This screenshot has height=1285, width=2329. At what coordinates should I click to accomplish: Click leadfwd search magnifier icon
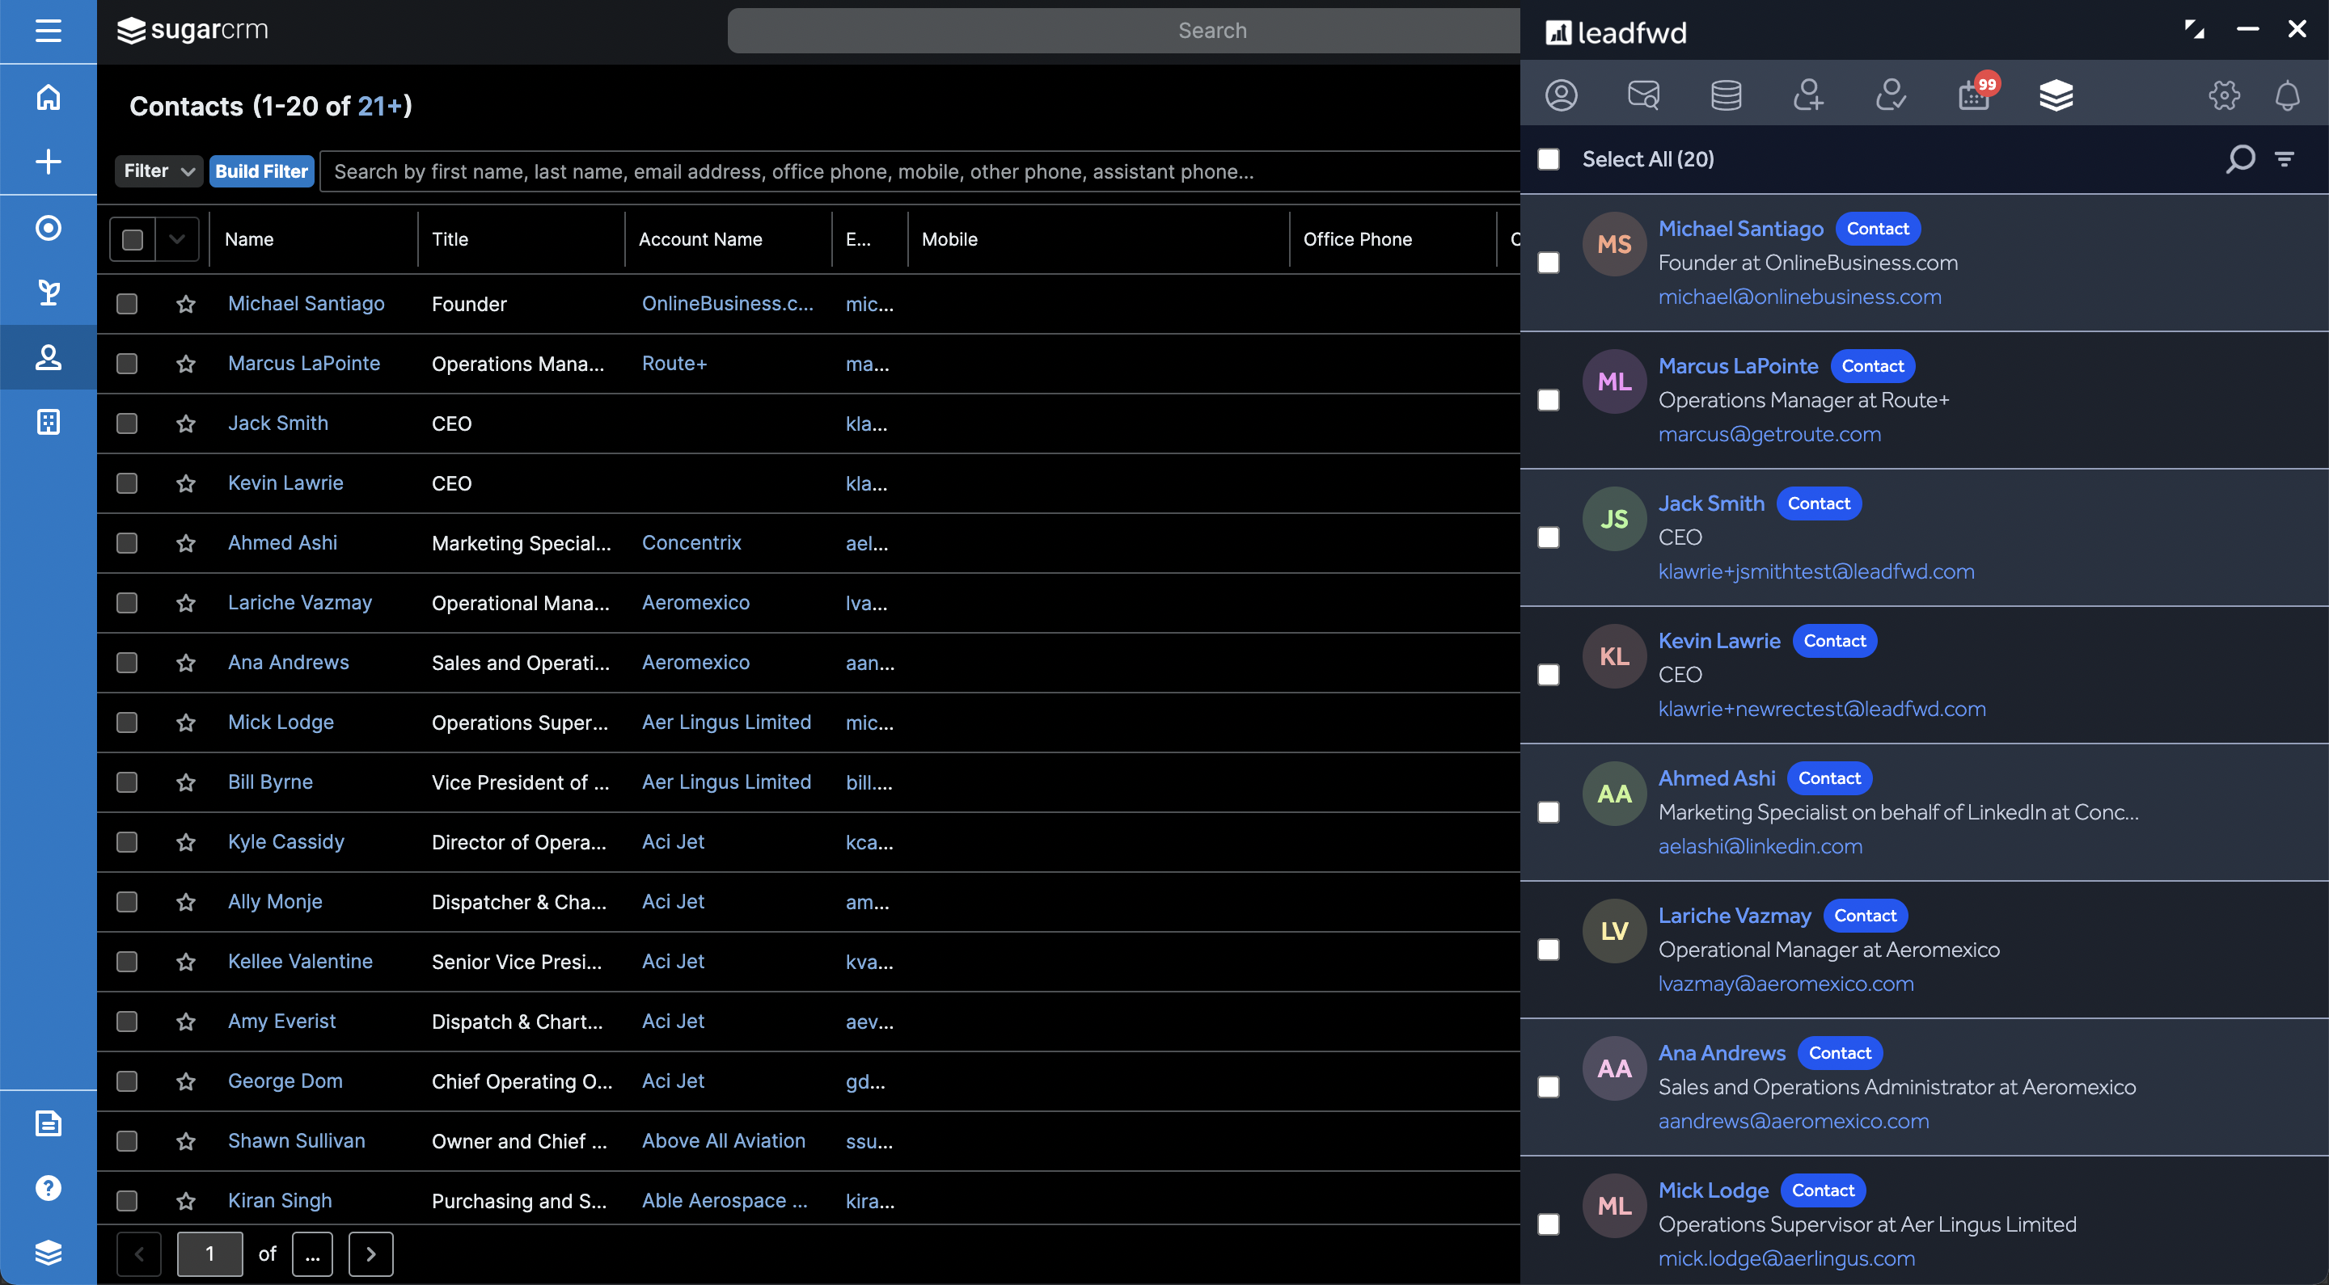(x=2239, y=159)
